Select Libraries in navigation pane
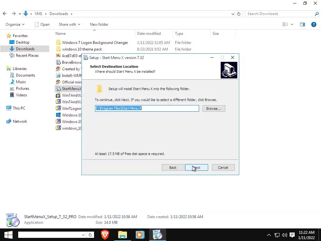 pos(20,69)
